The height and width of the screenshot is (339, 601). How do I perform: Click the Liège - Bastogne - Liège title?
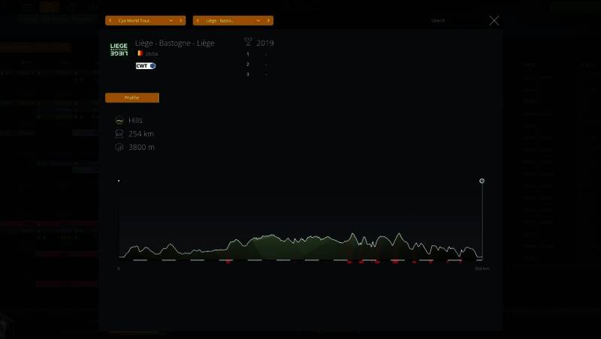(174, 43)
